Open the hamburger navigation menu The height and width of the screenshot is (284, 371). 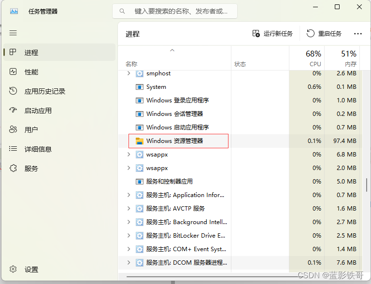tap(13, 33)
